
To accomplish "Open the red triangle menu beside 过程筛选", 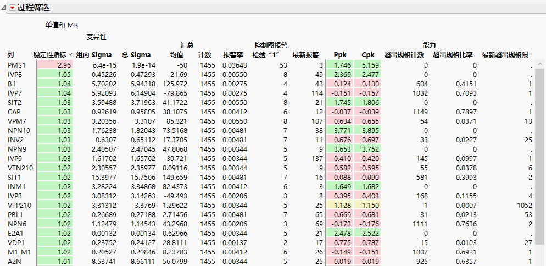I will (12, 8).
